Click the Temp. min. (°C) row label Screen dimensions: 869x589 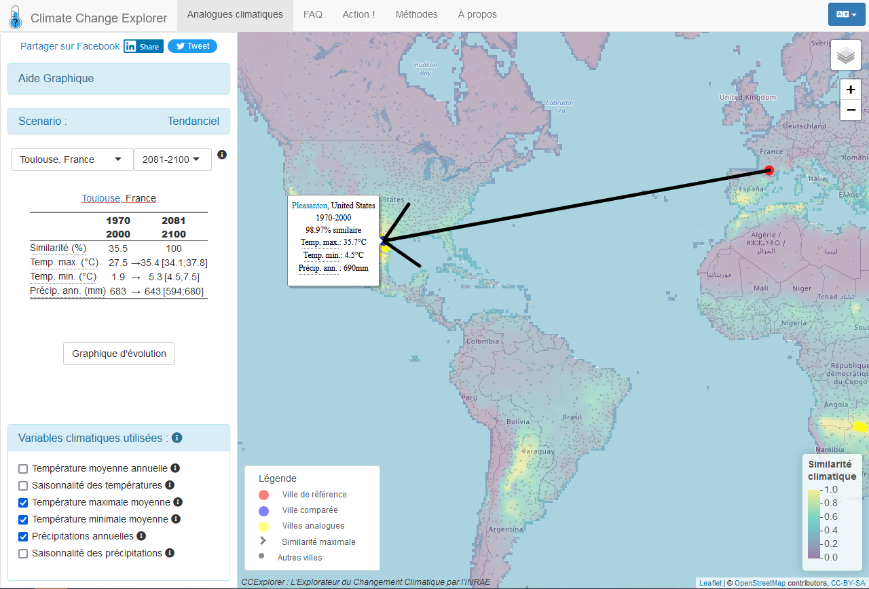[63, 277]
